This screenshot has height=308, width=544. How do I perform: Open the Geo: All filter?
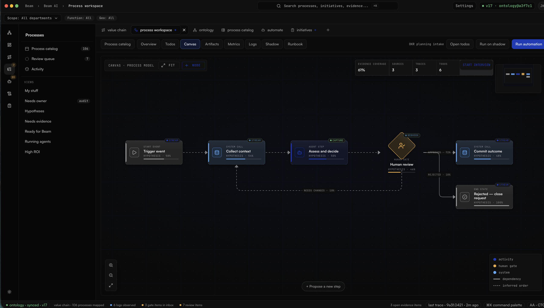(x=107, y=18)
